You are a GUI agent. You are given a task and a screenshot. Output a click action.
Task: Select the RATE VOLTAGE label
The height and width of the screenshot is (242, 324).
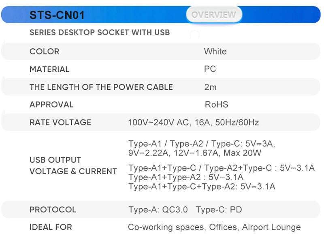(60, 123)
